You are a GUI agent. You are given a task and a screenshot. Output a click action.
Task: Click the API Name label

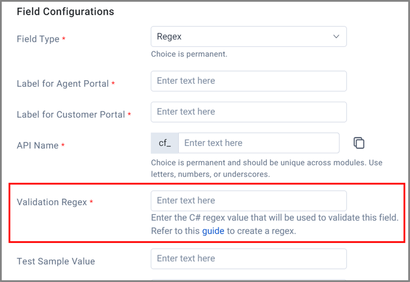(38, 145)
